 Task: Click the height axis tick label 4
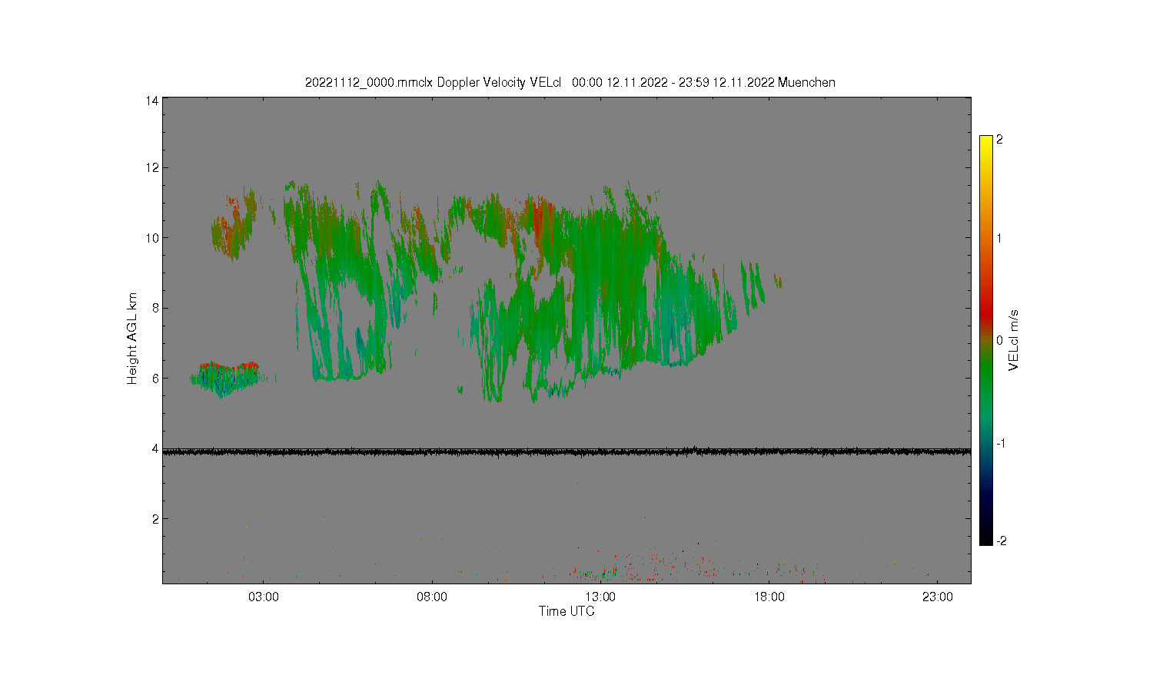155,448
